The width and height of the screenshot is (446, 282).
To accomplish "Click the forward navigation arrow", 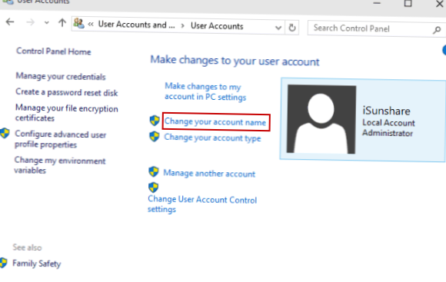I will [x=30, y=22].
